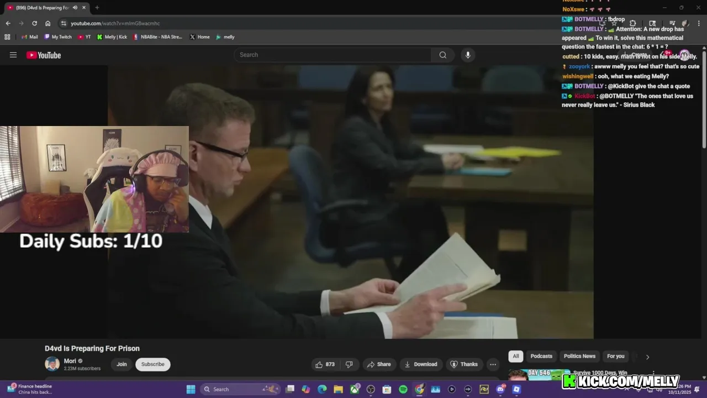The width and height of the screenshot is (707, 398).
Task: Click the video player area
Action: point(351,202)
